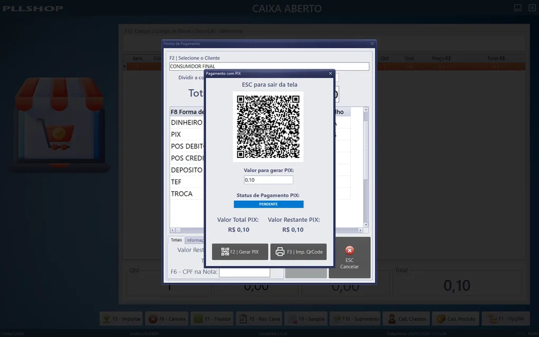Click the QR code icon on Gerar PIX
The image size is (539, 337).
click(x=225, y=252)
